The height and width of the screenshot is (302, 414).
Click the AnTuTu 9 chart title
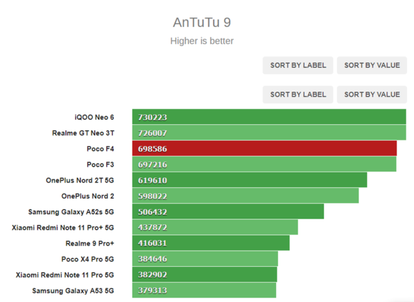(x=202, y=23)
